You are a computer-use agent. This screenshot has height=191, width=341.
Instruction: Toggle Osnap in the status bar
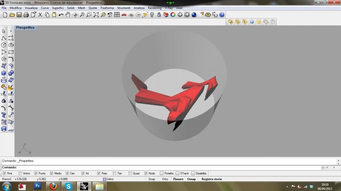[191, 179]
